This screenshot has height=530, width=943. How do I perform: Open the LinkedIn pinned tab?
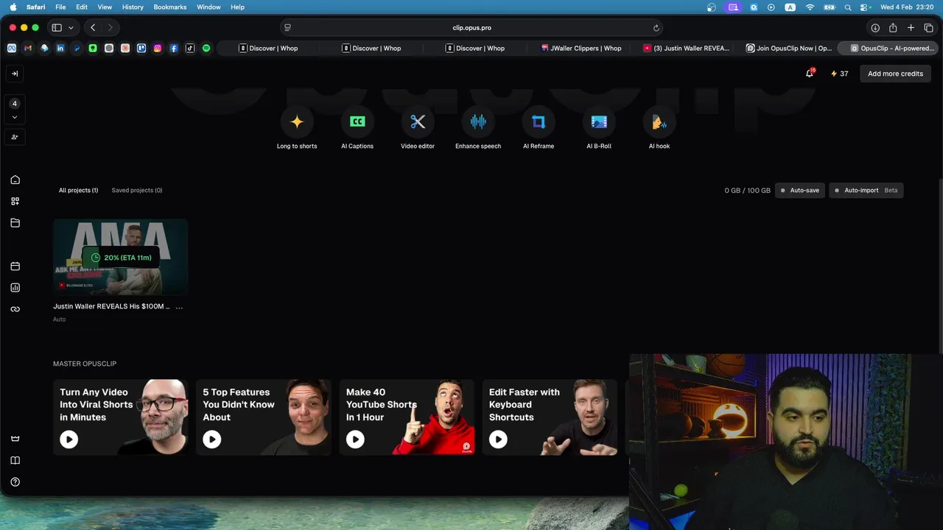60,49
